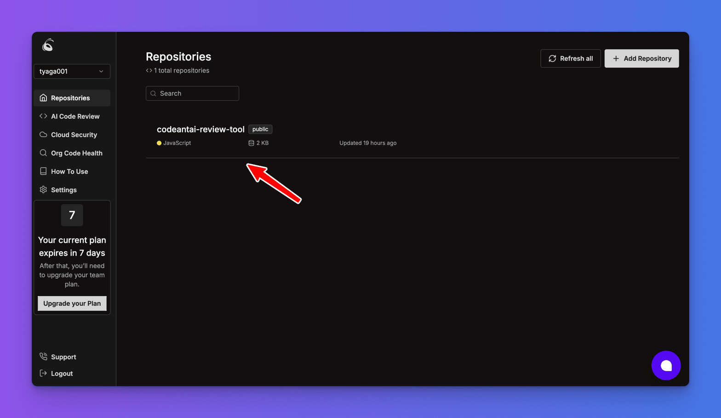This screenshot has height=418, width=721.
Task: Click the Cloud Security cloud icon
Action: 43,134
